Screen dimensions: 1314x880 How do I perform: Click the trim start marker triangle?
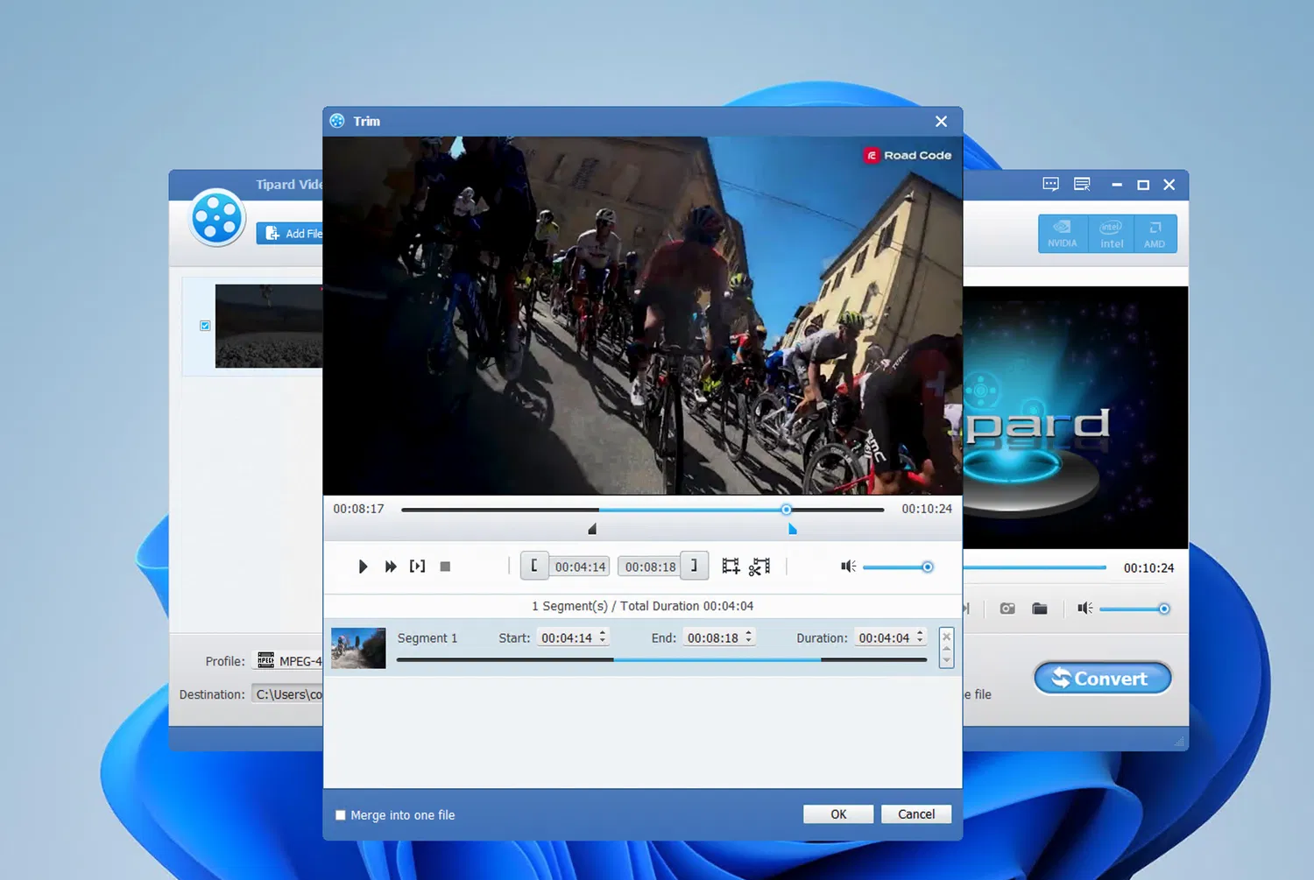point(592,529)
